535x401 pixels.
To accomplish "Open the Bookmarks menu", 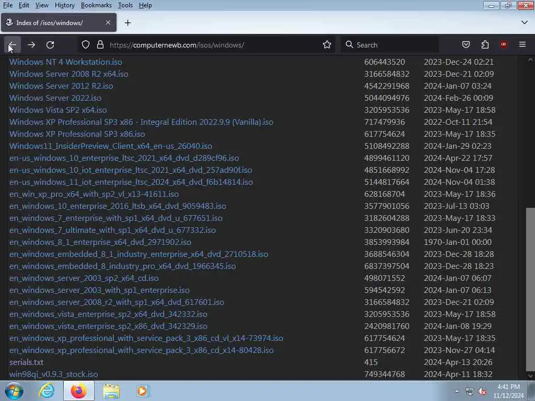I will click(96, 5).
